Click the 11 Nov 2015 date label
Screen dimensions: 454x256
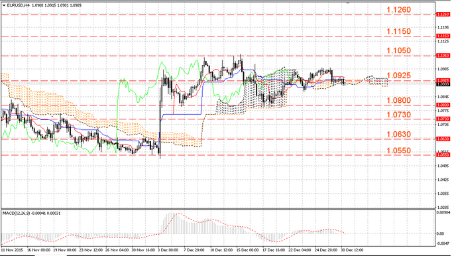tap(12, 250)
